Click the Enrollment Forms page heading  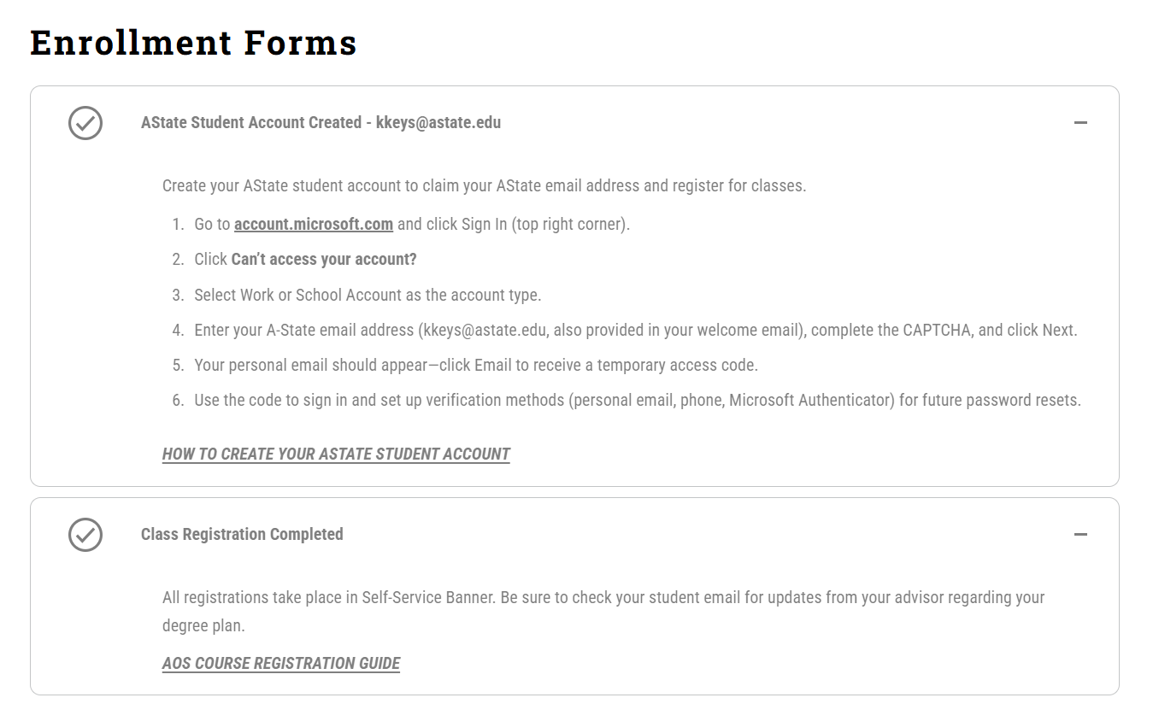[x=193, y=43]
